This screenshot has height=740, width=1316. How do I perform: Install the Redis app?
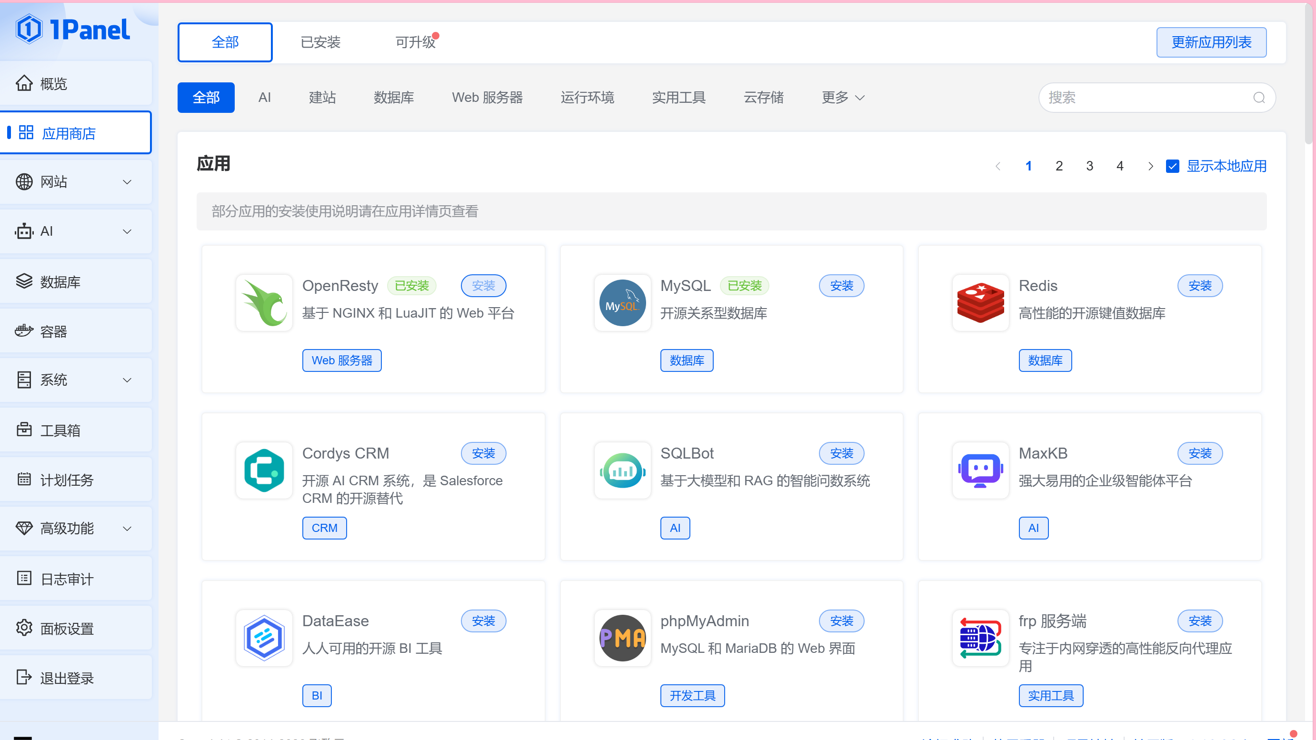(x=1199, y=286)
